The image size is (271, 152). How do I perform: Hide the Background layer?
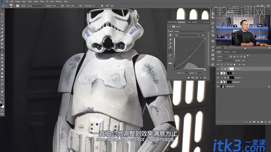point(218,86)
